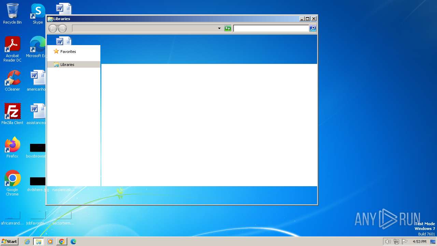Select the africanrand desktop file
437x246 pixels.
(12, 219)
